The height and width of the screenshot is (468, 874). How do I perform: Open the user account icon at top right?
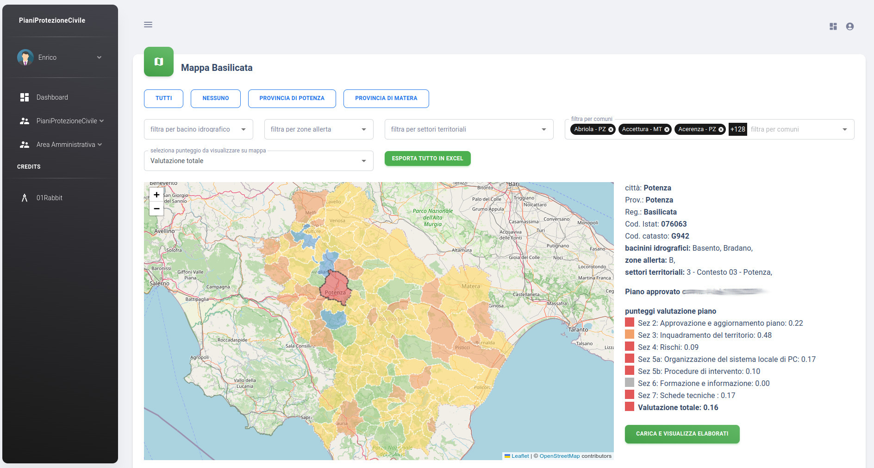[x=850, y=26]
